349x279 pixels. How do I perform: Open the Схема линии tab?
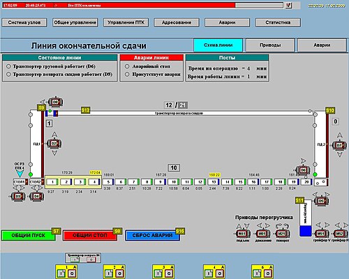[x=218, y=45]
